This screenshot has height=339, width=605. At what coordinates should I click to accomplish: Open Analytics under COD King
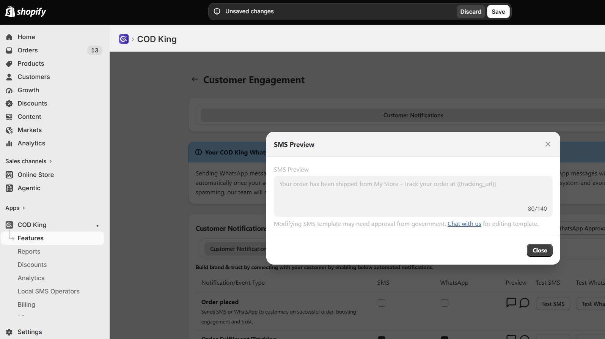click(31, 278)
